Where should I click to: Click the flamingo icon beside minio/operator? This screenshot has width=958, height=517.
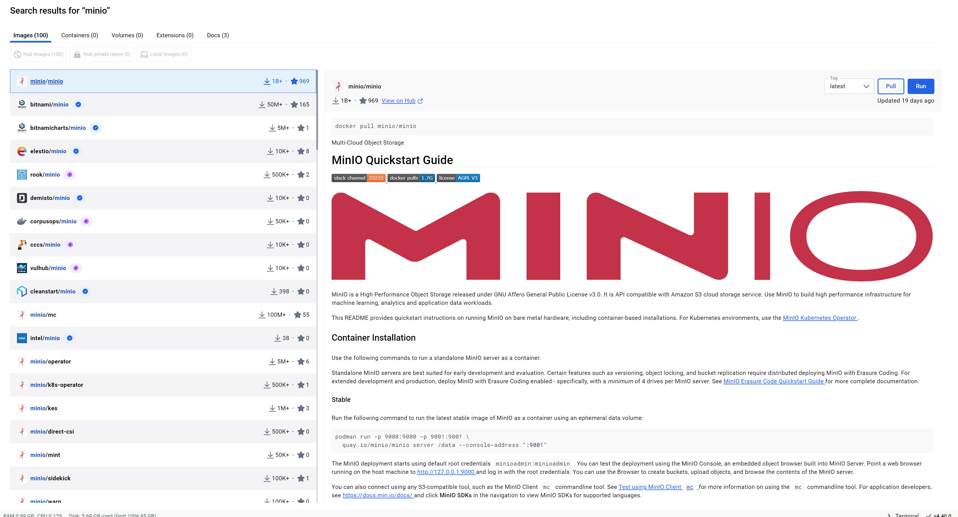pos(22,362)
